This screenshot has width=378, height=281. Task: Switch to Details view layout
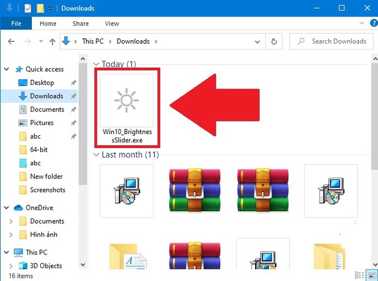tap(359, 275)
